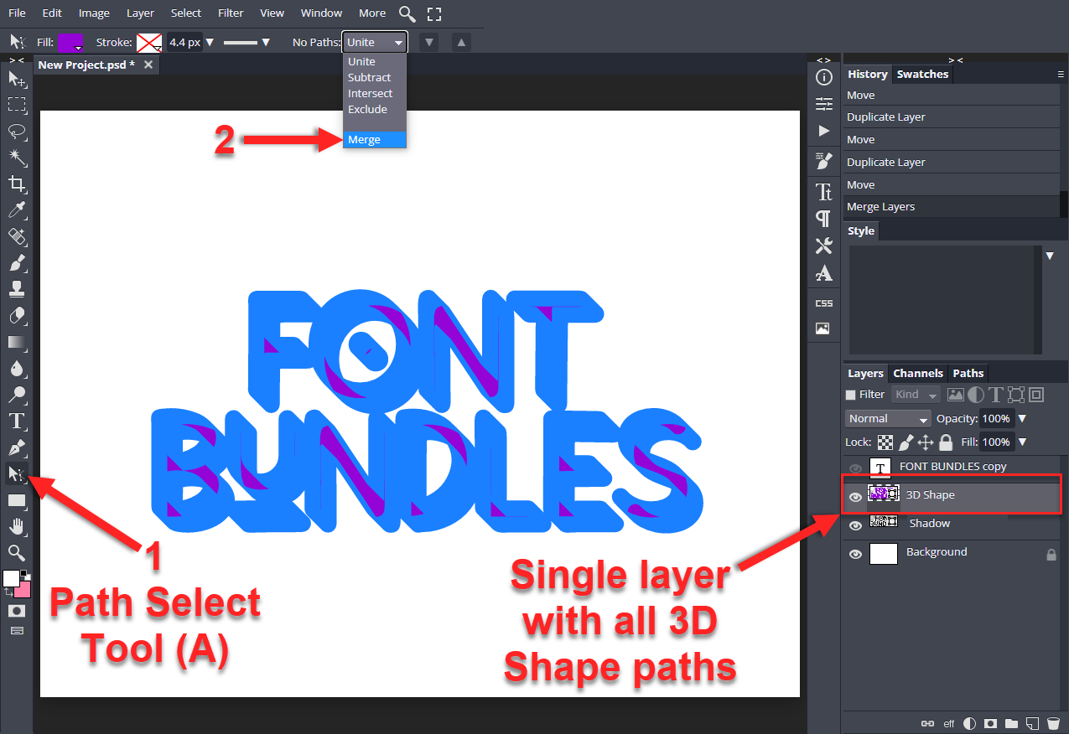Create a new folder in Layers panel
This screenshot has height=734, width=1069.
point(1012,723)
